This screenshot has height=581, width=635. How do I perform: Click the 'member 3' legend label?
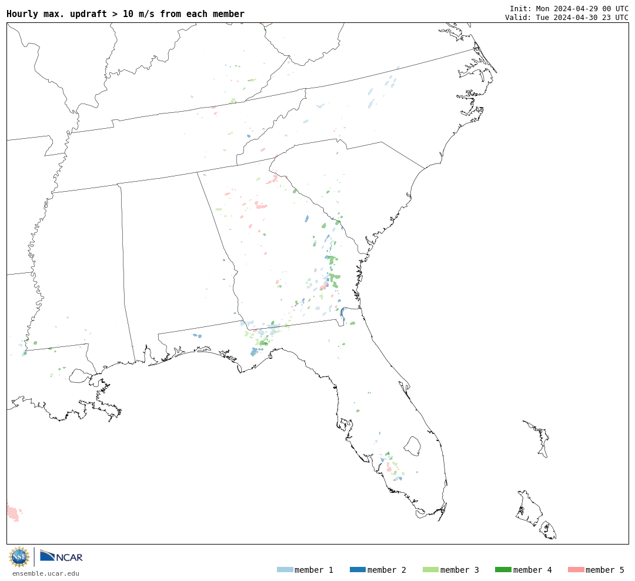tap(460, 570)
